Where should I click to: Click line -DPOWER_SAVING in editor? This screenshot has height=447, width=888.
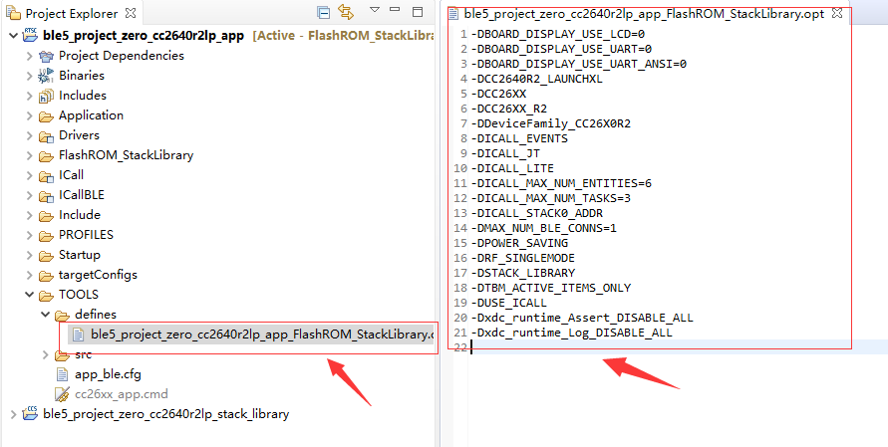pyautogui.click(x=519, y=243)
